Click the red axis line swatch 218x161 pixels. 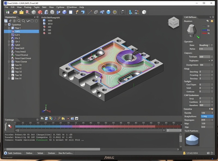204,33
